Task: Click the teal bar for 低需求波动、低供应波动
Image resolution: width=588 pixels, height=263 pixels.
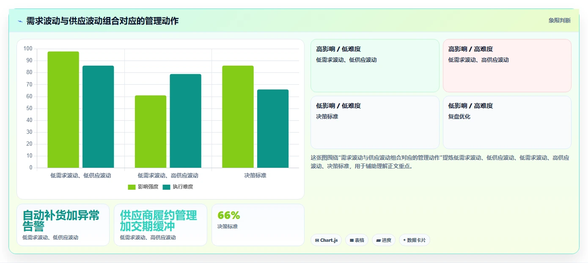Action: (x=98, y=117)
